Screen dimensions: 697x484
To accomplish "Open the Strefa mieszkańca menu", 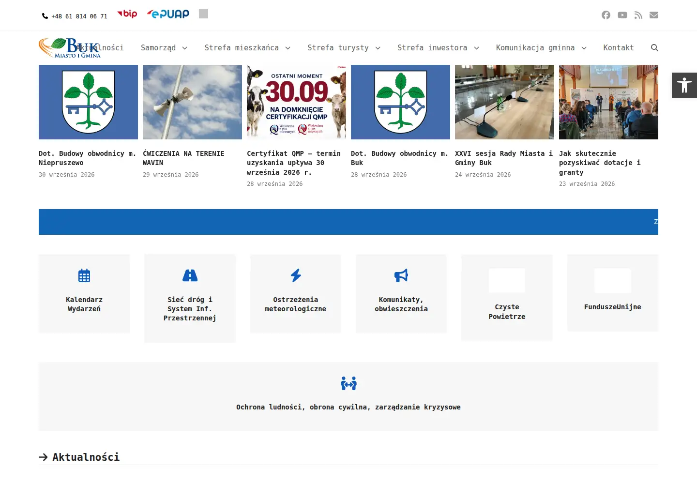I will pos(242,47).
